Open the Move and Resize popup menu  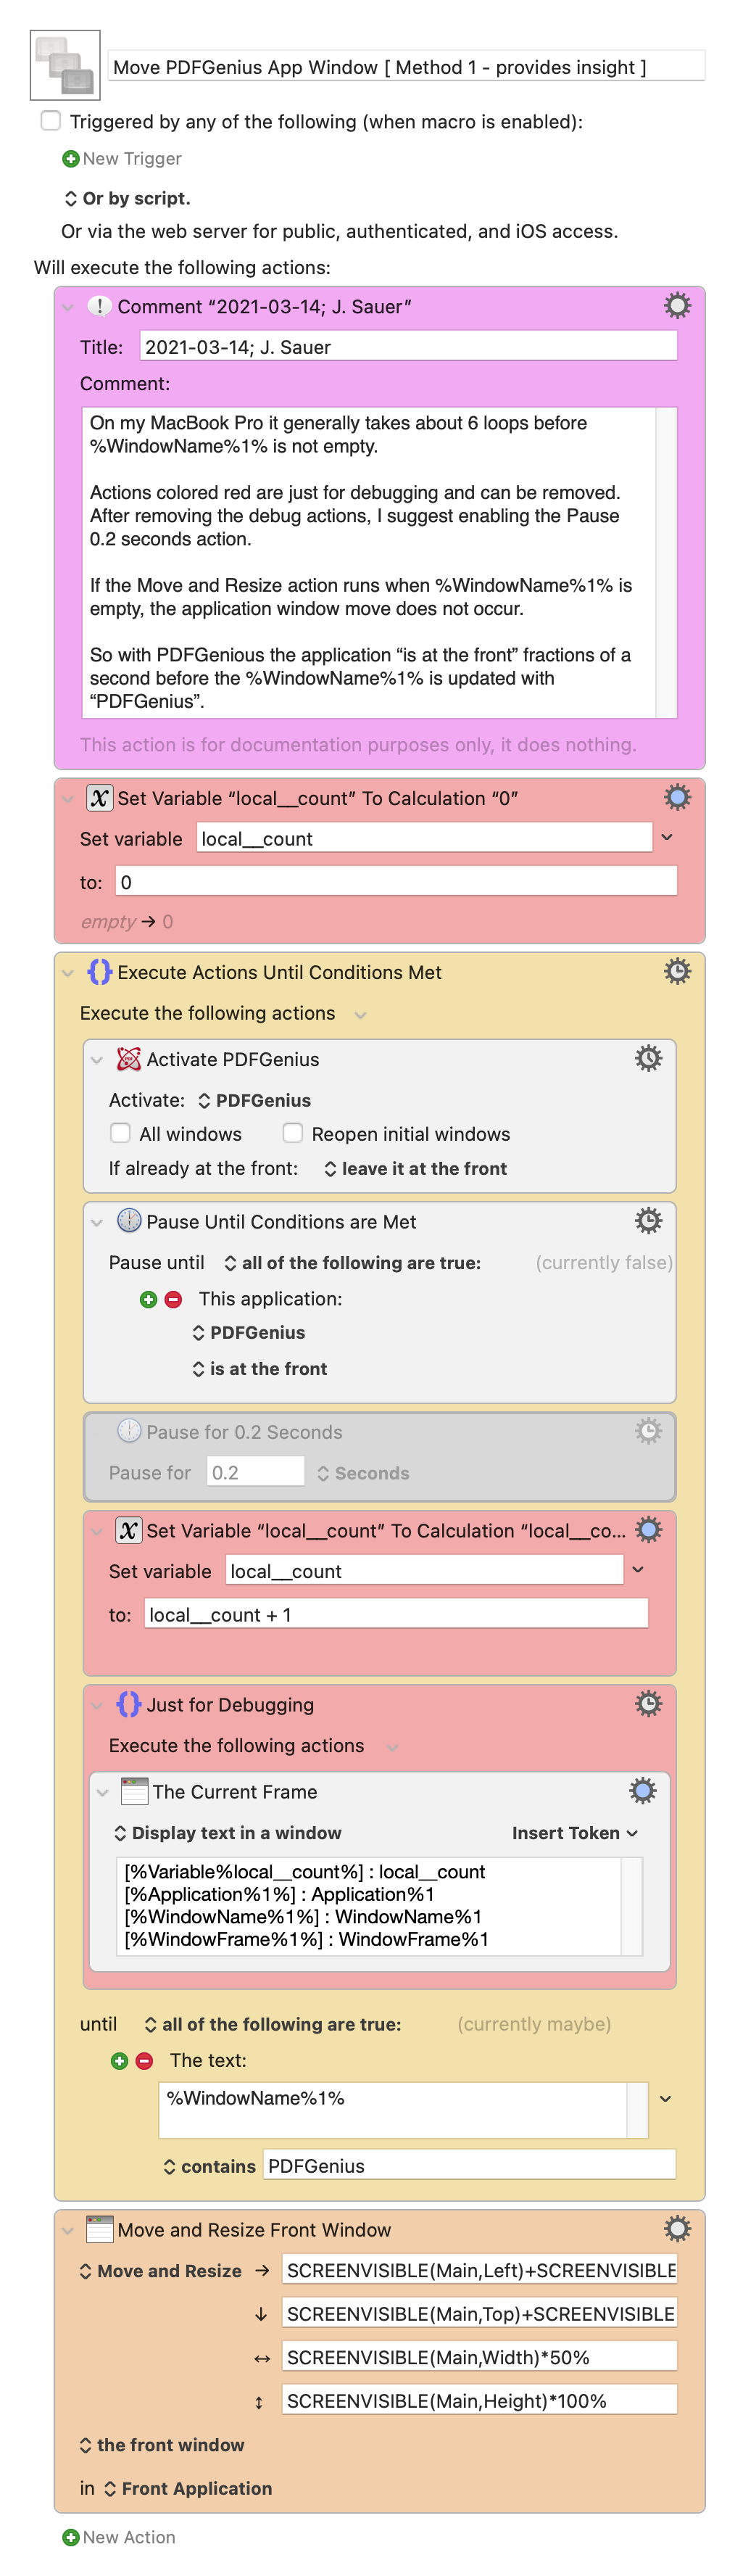point(160,2270)
